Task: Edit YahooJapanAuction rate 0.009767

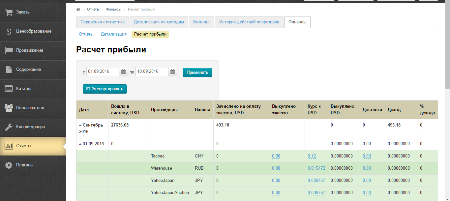Action: tap(316, 193)
